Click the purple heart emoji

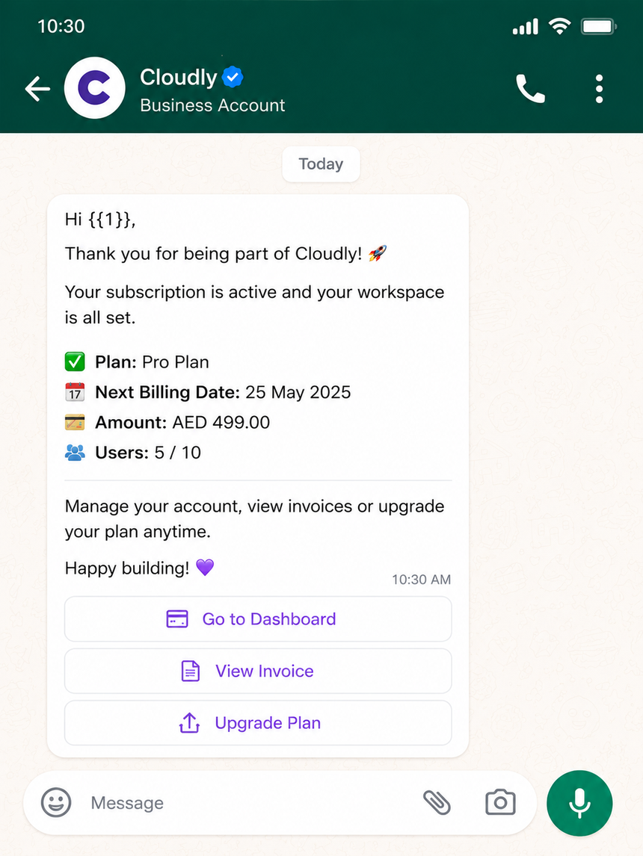pyautogui.click(x=206, y=567)
